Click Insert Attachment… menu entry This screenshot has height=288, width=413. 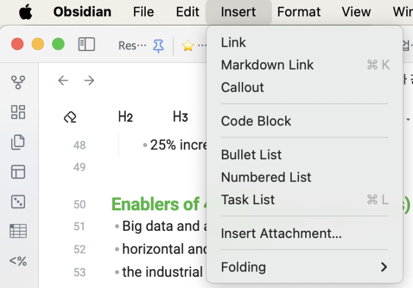(x=281, y=234)
